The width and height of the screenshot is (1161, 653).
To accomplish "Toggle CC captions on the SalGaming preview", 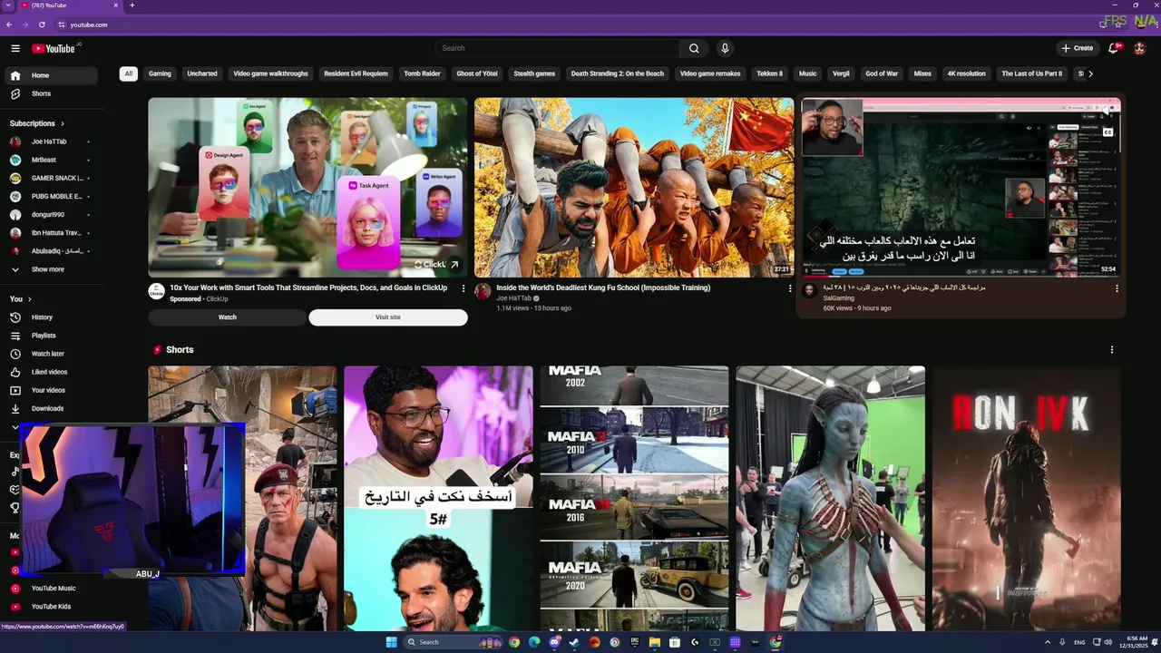I will point(1107,132).
